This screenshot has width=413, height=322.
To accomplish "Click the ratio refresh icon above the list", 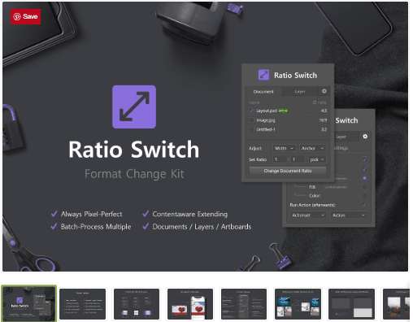I will coord(315,102).
